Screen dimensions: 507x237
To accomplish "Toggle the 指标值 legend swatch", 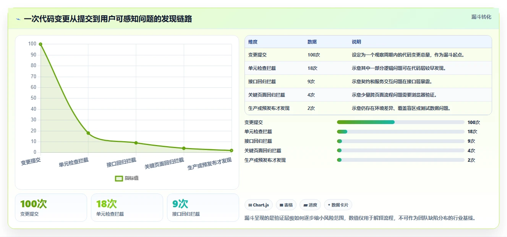I will click(x=119, y=178).
